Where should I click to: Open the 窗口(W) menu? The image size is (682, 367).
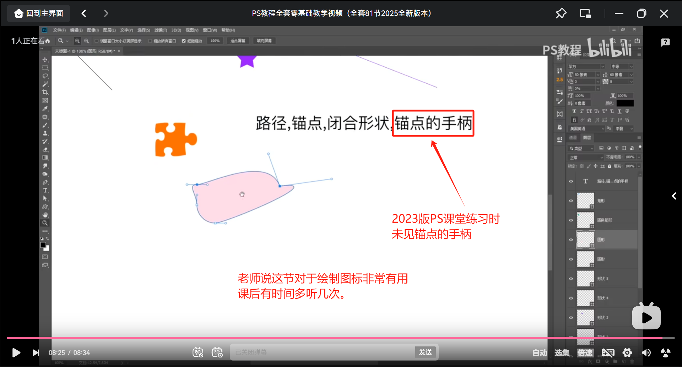click(210, 30)
